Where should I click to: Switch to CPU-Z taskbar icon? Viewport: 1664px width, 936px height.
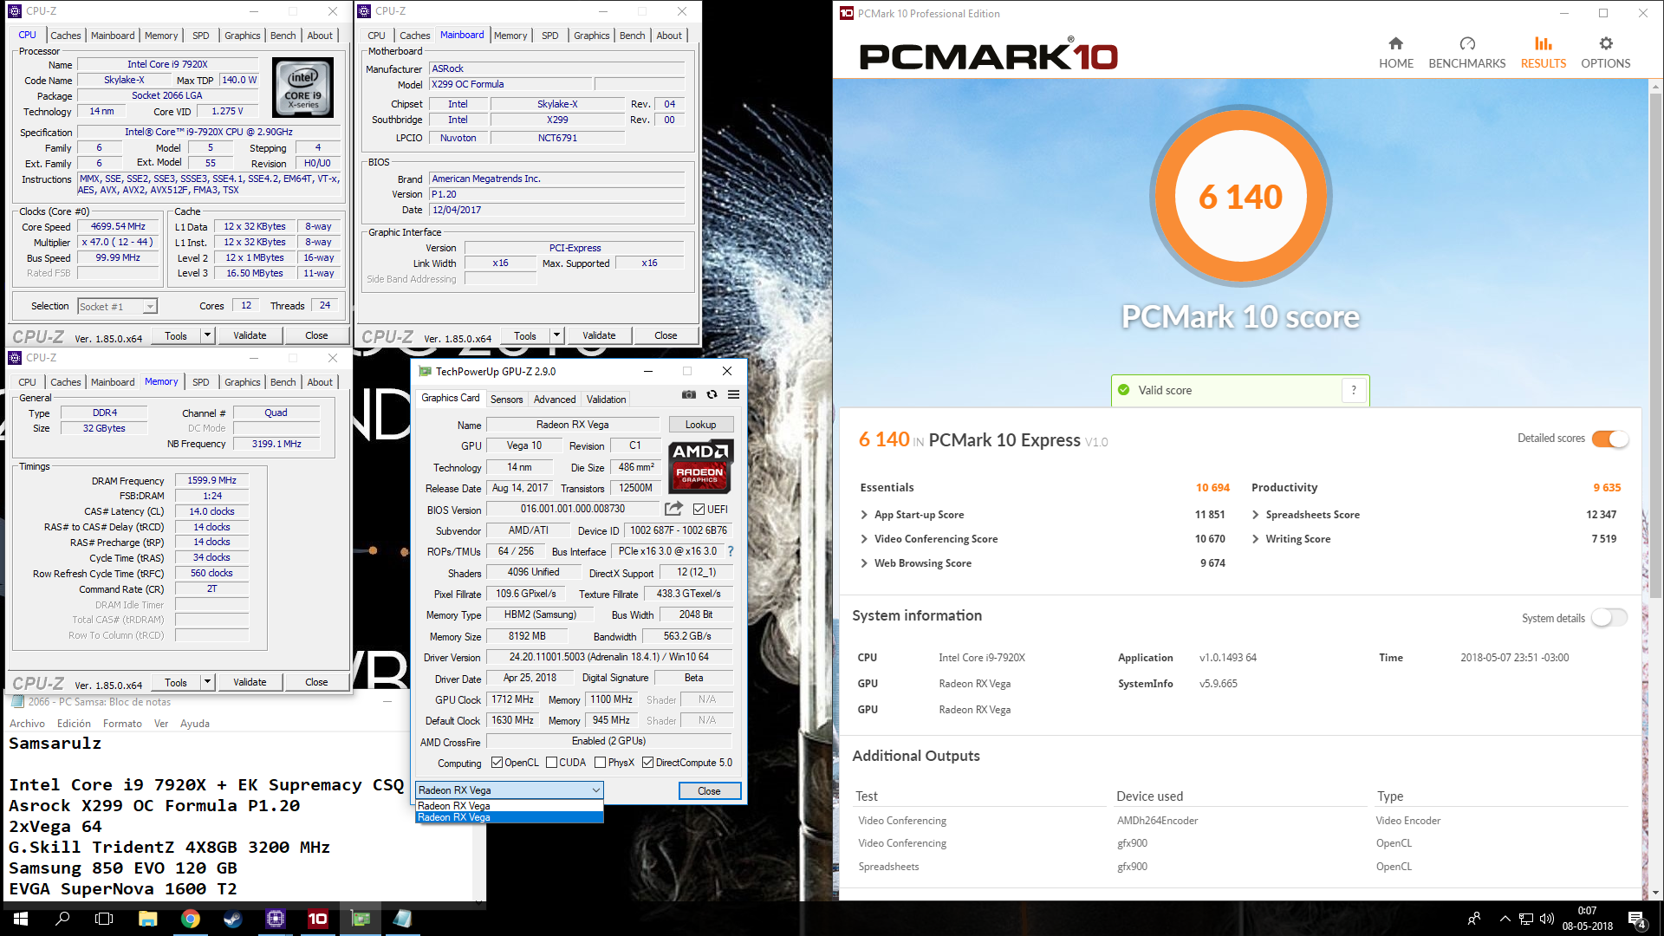[x=276, y=919]
